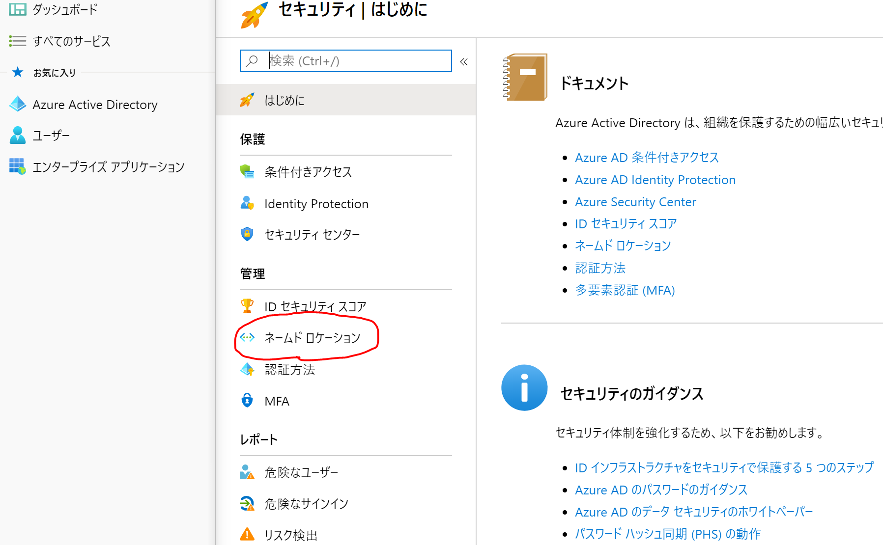The width and height of the screenshot is (883, 545).
Task: Click the エンタープライズ アプリケーション grid icon
Action: pos(18,166)
